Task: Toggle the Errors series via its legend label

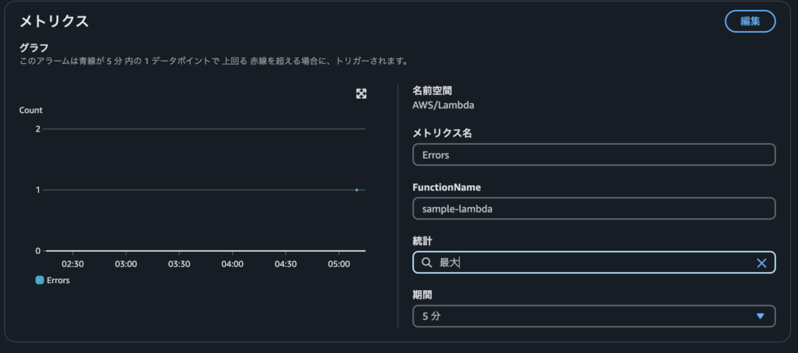Action: coord(58,280)
